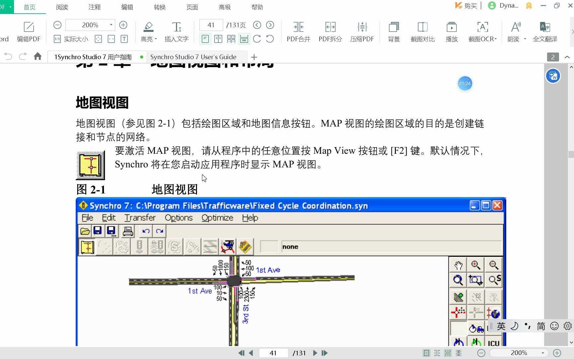
Task: Jump to last page in bottom bar
Action: [325, 353]
